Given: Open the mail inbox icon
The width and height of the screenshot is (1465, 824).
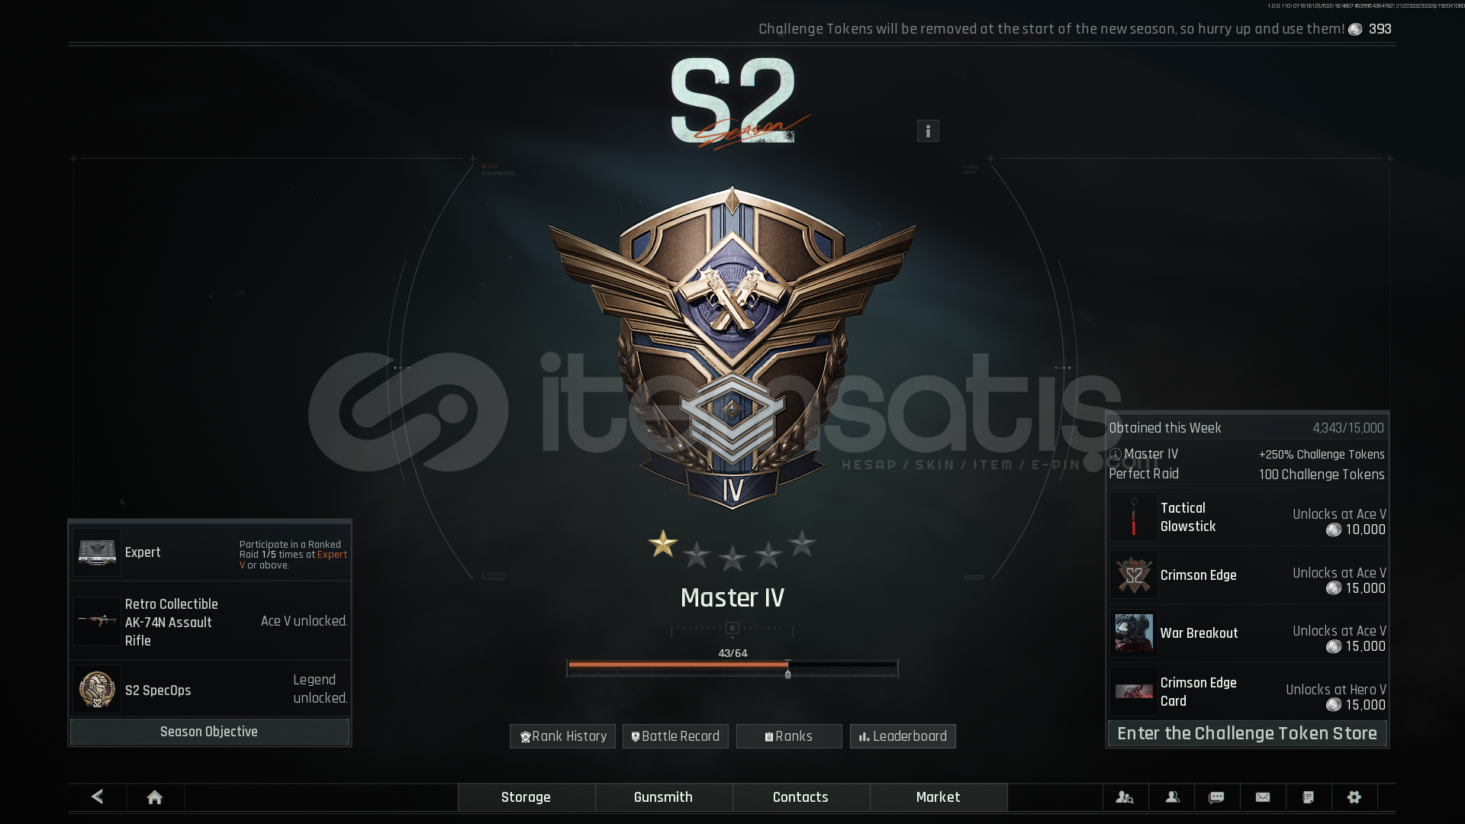Looking at the screenshot, I should coord(1263,797).
